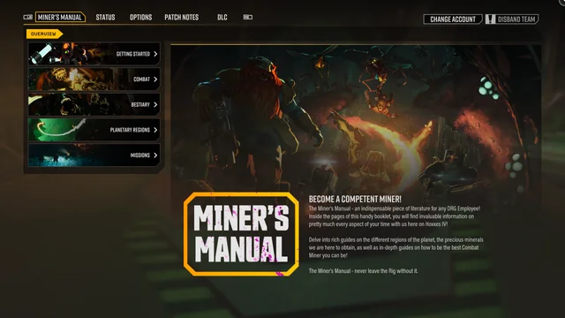Open the Planetary Regions section
This screenshot has width=565, height=318.
coord(94,130)
